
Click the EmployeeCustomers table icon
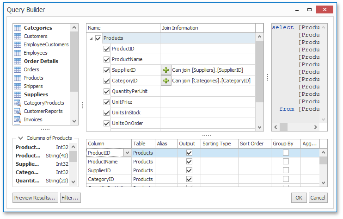click(x=18, y=44)
